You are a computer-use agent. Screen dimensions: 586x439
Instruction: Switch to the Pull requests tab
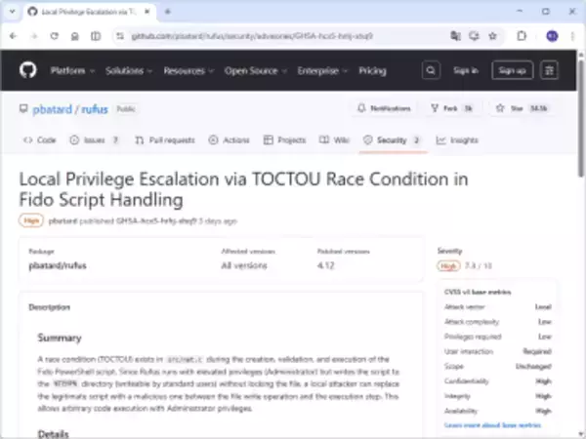pos(165,140)
